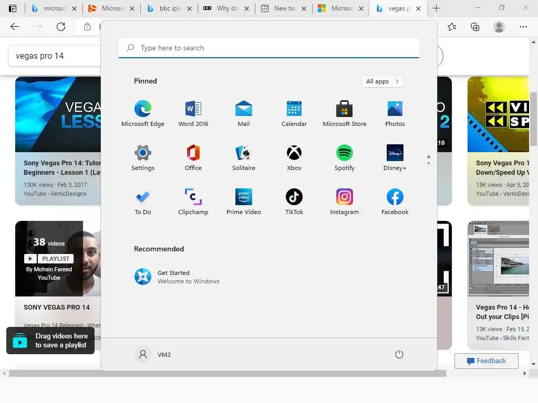Open Disney+ app
The height and width of the screenshot is (403, 538).
pos(395,157)
